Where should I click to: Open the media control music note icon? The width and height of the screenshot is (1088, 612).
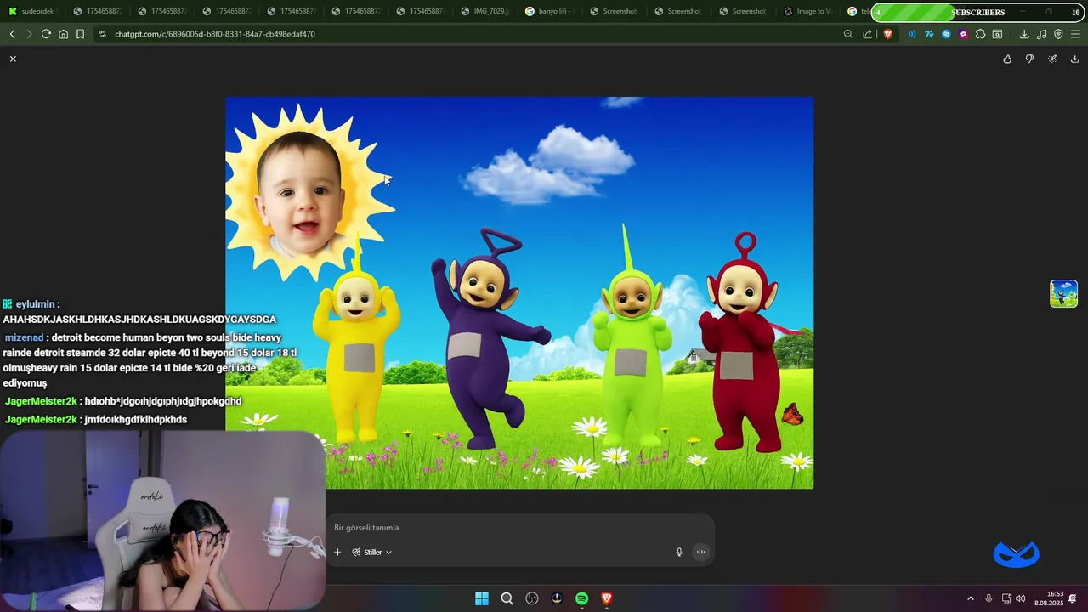(1041, 34)
